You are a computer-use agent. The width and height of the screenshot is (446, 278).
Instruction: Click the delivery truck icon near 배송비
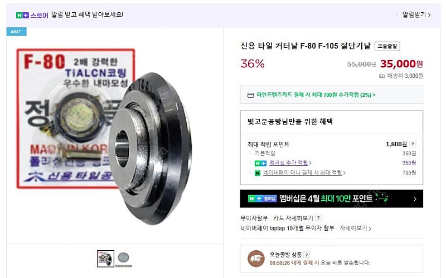(382, 76)
